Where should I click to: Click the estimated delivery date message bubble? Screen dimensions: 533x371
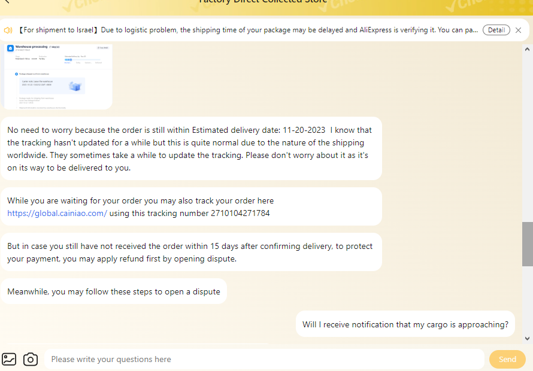(191, 148)
